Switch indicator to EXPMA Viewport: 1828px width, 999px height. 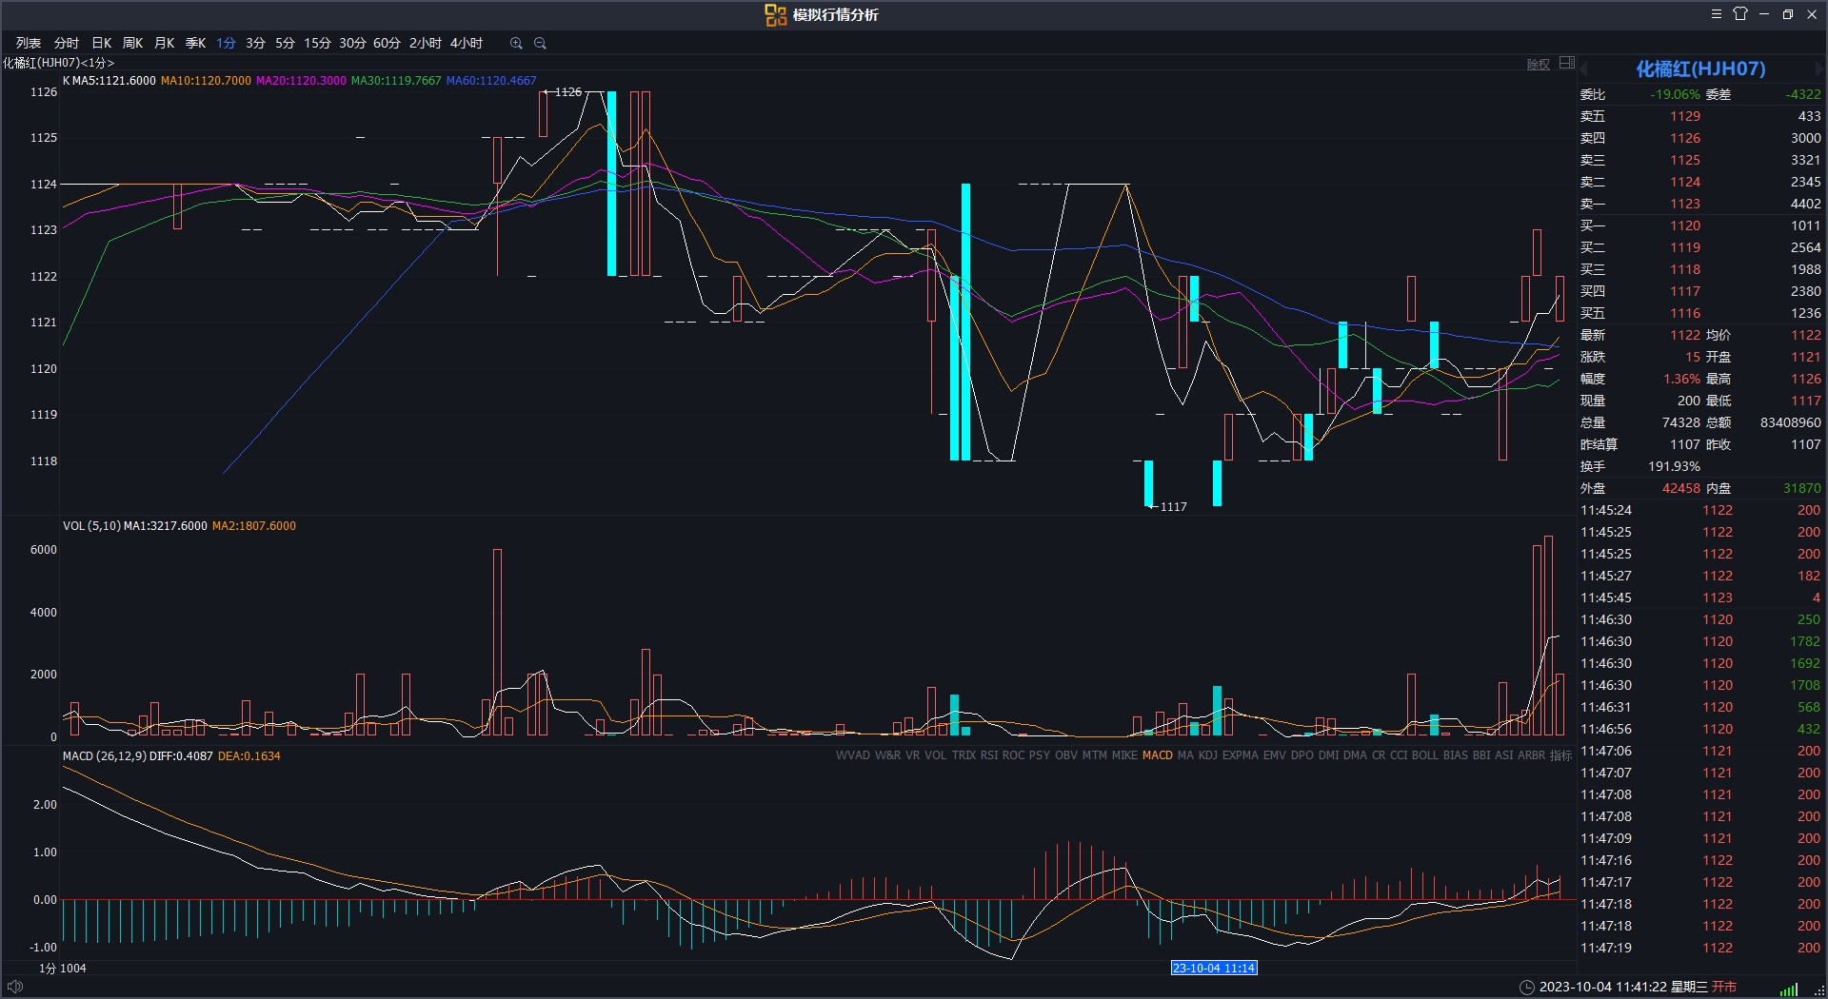pos(1240,755)
